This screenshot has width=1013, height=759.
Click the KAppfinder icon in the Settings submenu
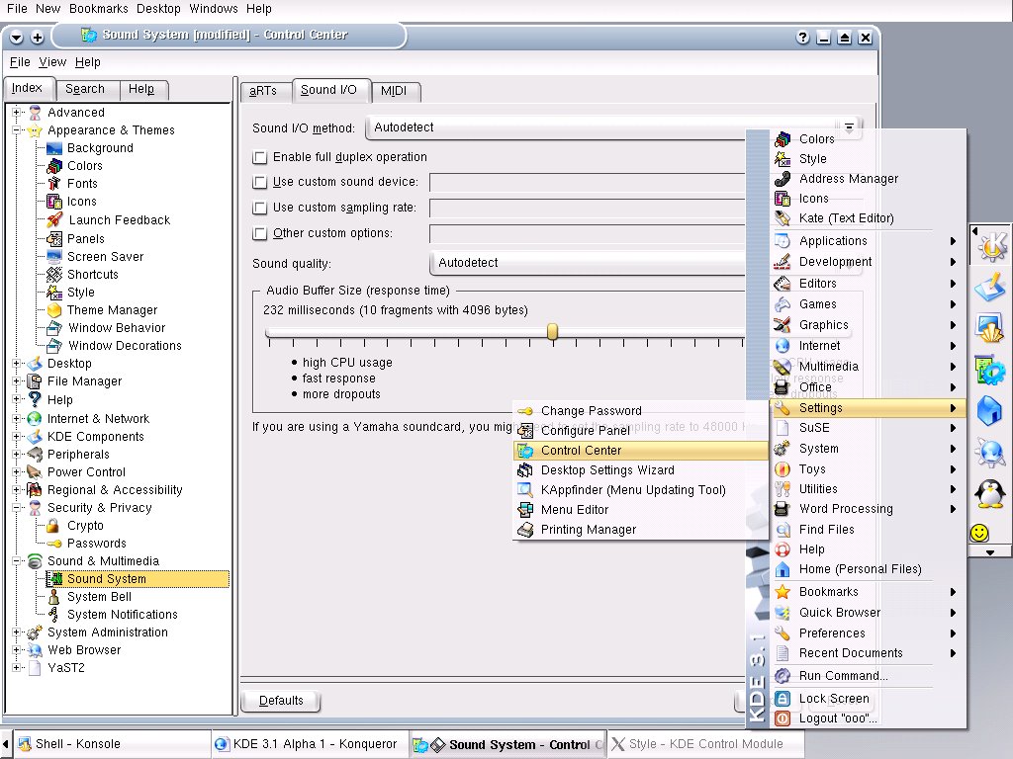tap(526, 490)
